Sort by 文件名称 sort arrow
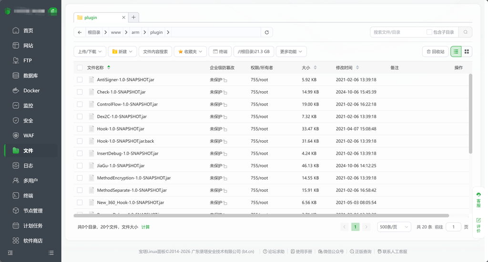488x262 pixels. 109,67
